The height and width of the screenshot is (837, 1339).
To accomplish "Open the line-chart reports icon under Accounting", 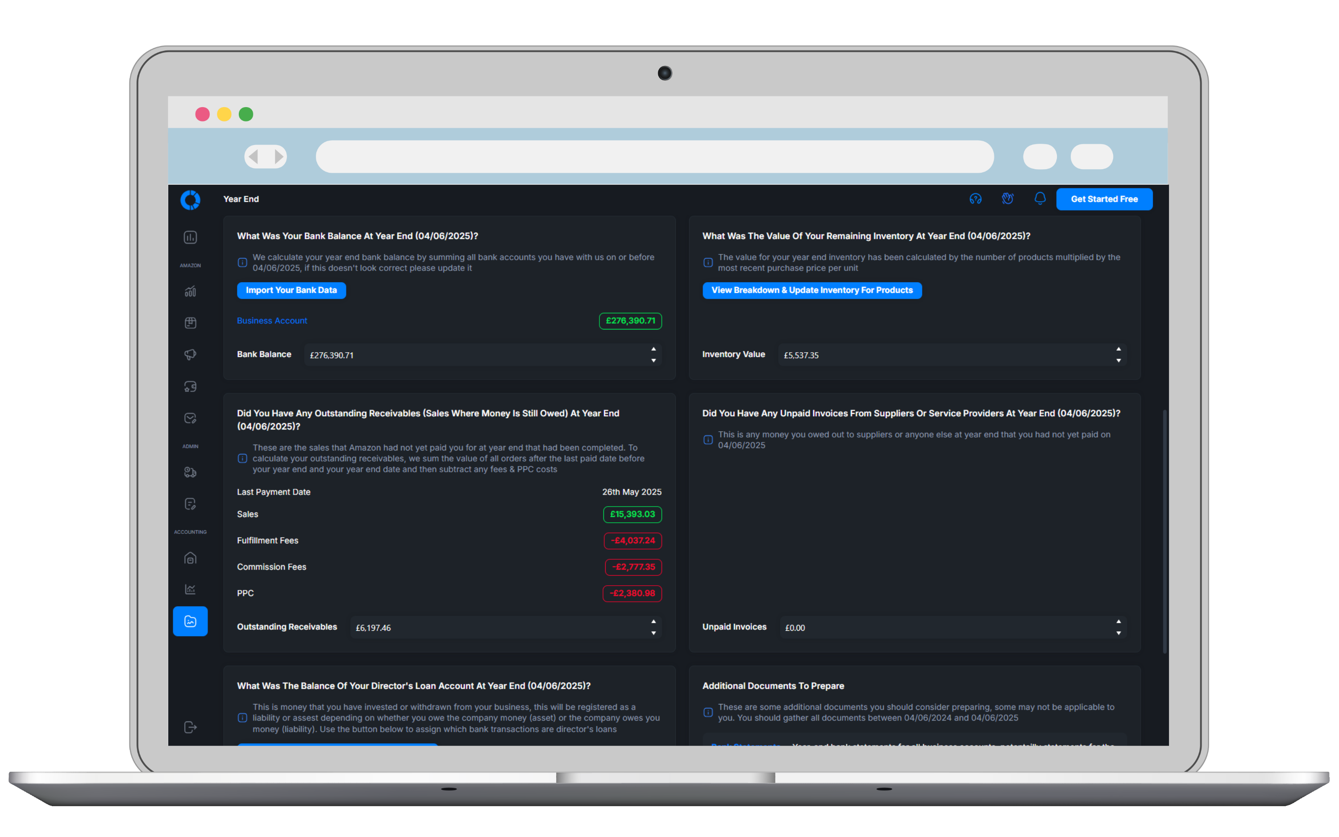I will click(x=190, y=589).
